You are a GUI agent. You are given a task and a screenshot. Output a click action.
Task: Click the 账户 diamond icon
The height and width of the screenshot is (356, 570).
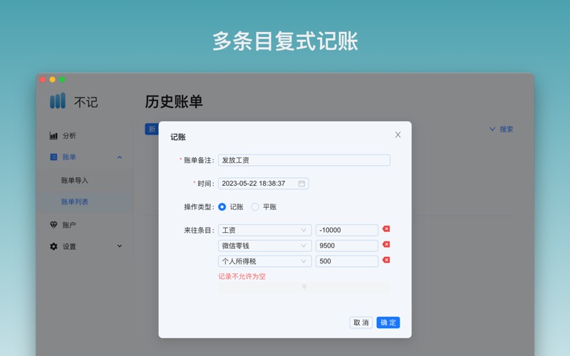(x=53, y=225)
